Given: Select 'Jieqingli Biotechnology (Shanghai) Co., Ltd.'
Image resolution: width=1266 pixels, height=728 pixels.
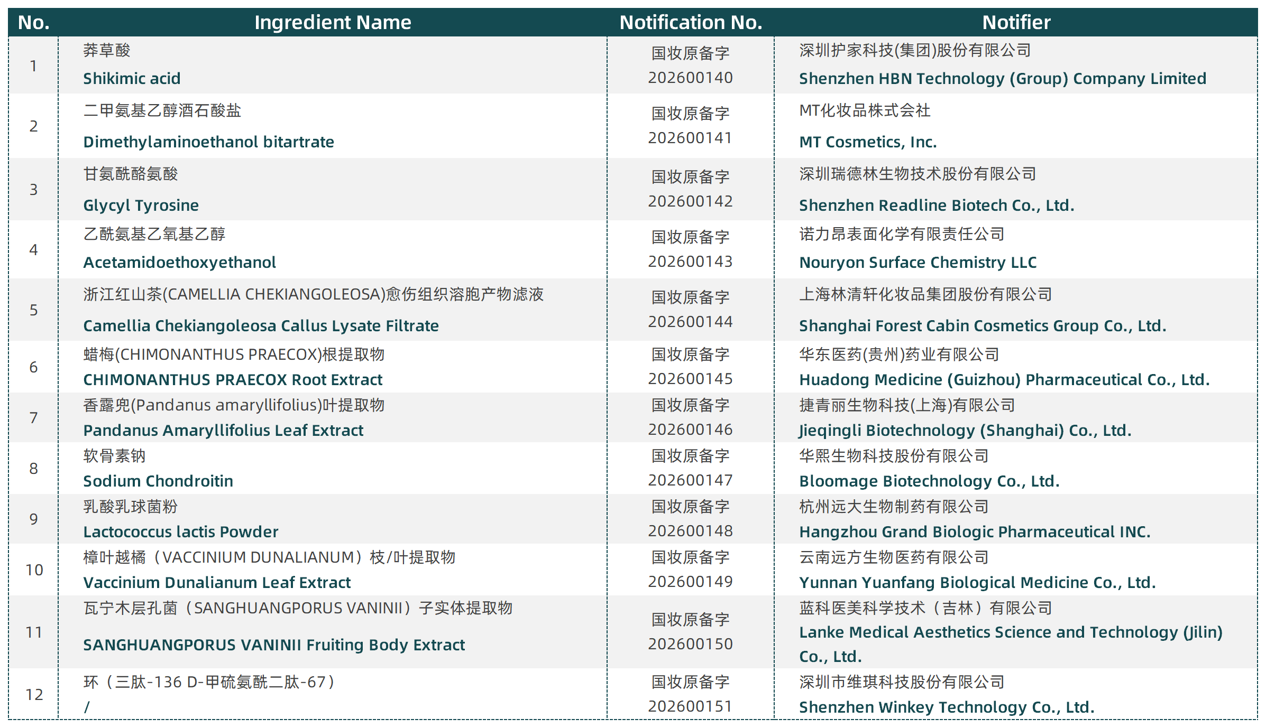Looking at the screenshot, I should click(x=965, y=430).
